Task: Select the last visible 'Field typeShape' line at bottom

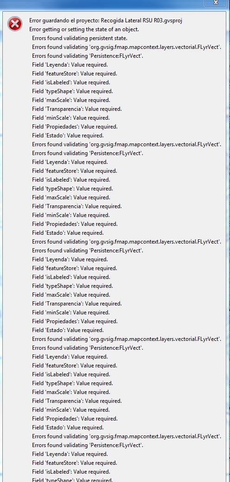Action: (72, 480)
